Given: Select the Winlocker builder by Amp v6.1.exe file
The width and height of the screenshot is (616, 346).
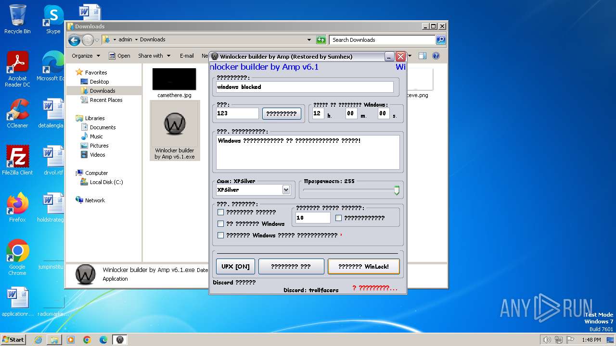Looking at the screenshot, I should pyautogui.click(x=174, y=131).
